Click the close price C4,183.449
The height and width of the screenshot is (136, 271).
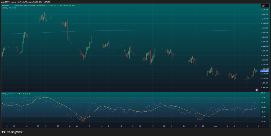pyautogui.click(x=58, y=6)
